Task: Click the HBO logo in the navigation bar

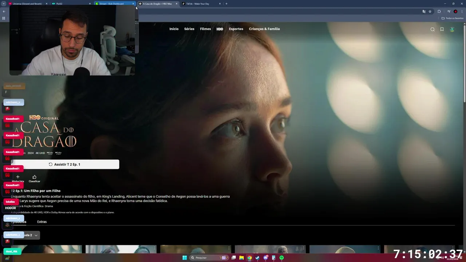Action: coord(220,29)
